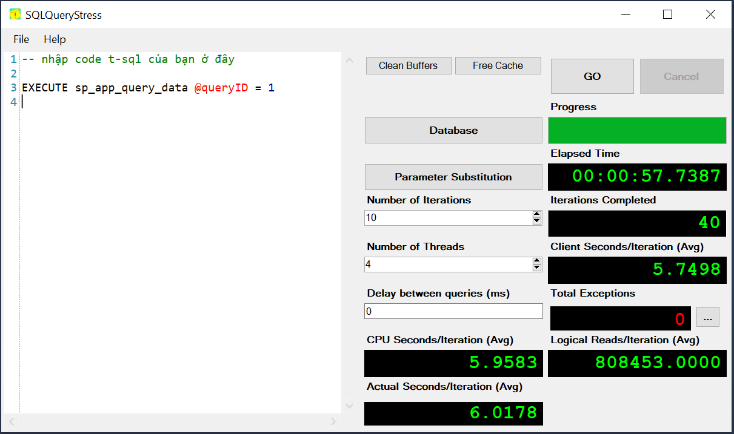The image size is (734, 434).
Task: Open the Database connection settings
Action: [453, 130]
